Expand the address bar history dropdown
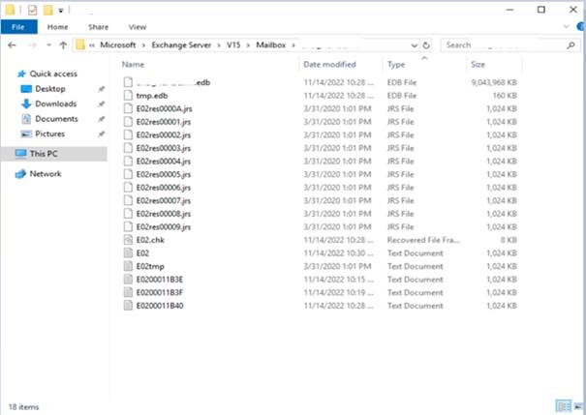 coord(414,45)
